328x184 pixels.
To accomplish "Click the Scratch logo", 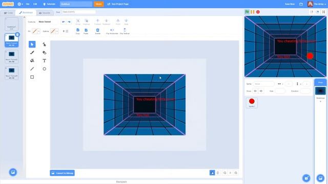I will pos(8,4).
